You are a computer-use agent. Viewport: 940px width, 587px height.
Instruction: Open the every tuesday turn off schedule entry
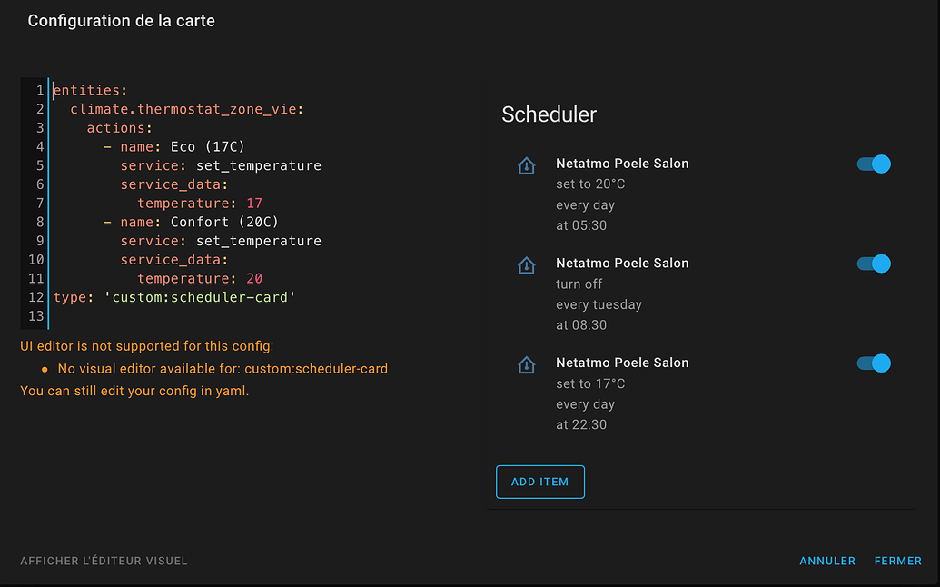pyautogui.click(x=622, y=264)
